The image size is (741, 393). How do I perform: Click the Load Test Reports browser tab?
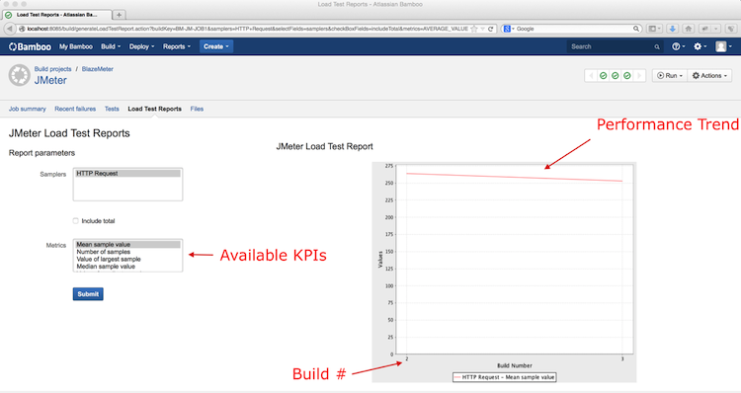pyautogui.click(x=56, y=15)
